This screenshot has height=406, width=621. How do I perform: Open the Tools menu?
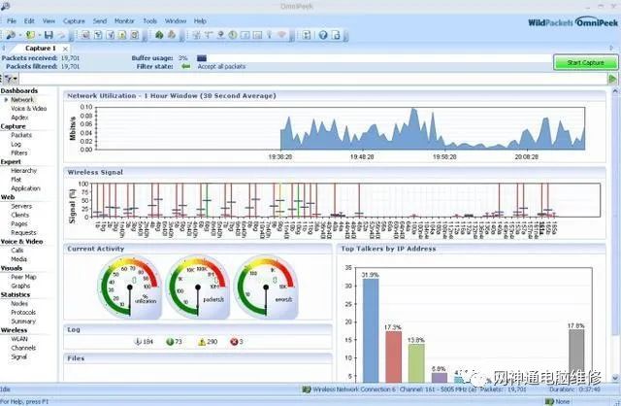click(x=150, y=21)
